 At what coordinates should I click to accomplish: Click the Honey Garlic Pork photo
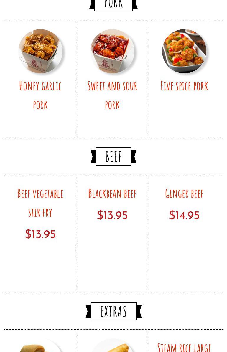click(x=40, y=51)
